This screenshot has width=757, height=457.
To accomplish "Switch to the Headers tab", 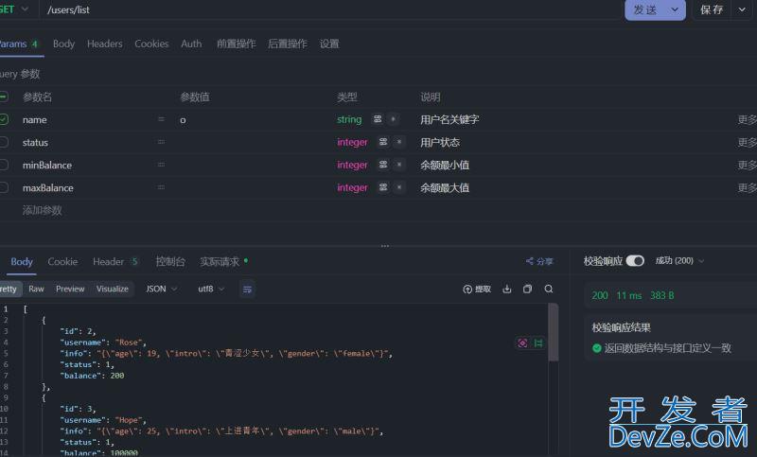I will tap(105, 44).
